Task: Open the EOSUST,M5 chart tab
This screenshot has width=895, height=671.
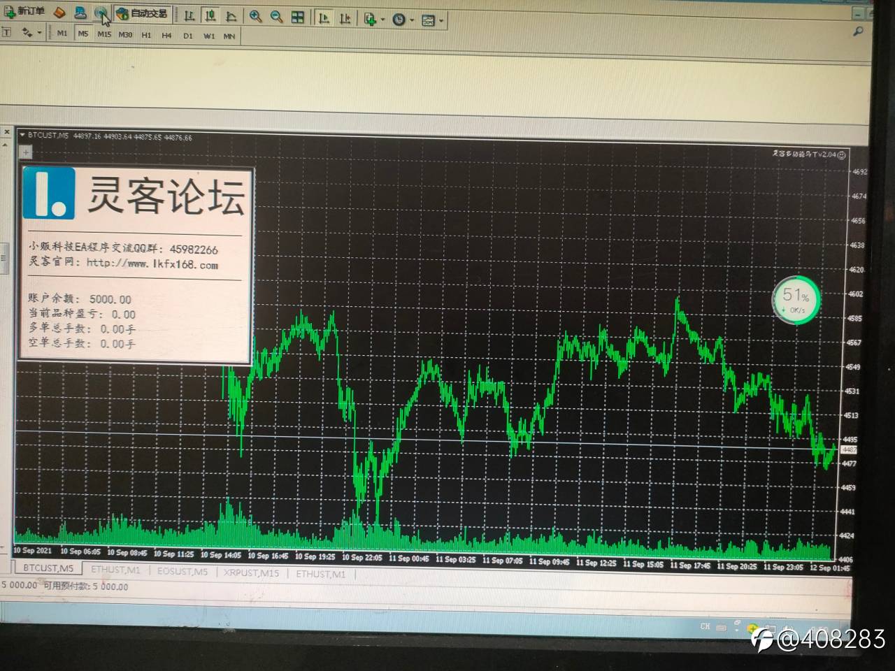Action: (x=182, y=571)
